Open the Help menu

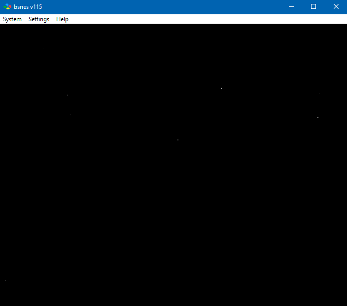click(62, 19)
